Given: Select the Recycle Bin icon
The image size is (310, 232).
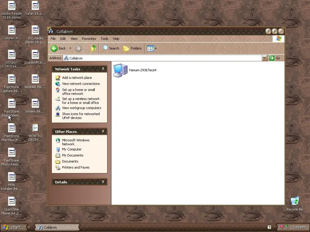Looking at the screenshot, I should click(295, 204).
